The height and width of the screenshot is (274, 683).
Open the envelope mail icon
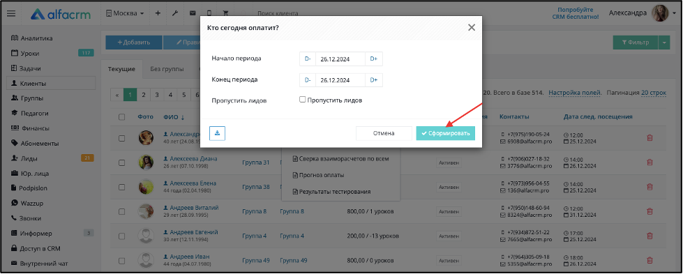click(x=193, y=13)
